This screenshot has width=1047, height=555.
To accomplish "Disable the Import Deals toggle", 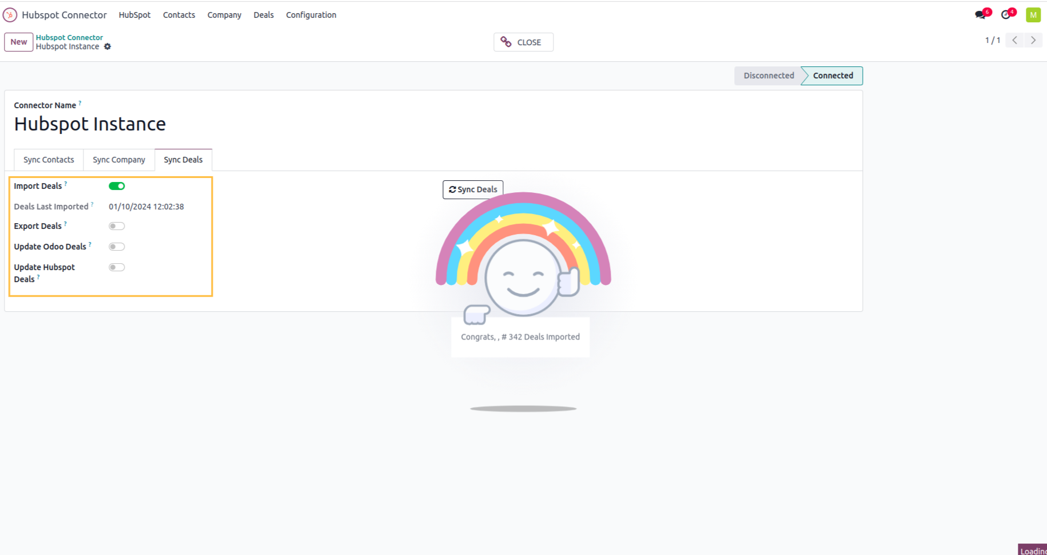I will click(x=117, y=186).
